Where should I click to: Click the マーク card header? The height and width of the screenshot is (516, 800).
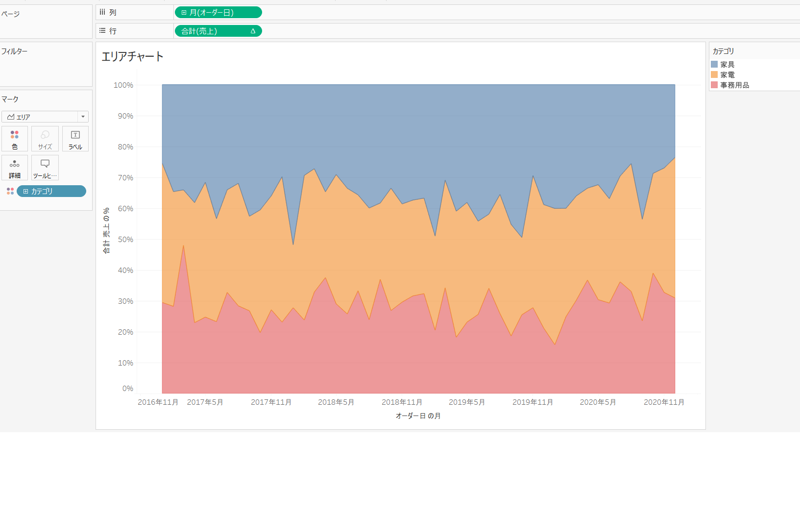pyautogui.click(x=10, y=99)
